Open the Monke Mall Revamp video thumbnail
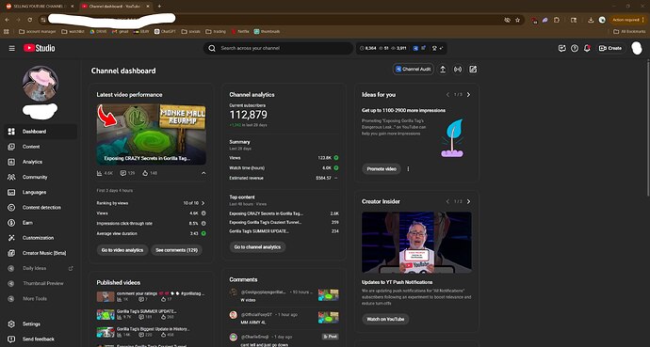 pos(152,134)
